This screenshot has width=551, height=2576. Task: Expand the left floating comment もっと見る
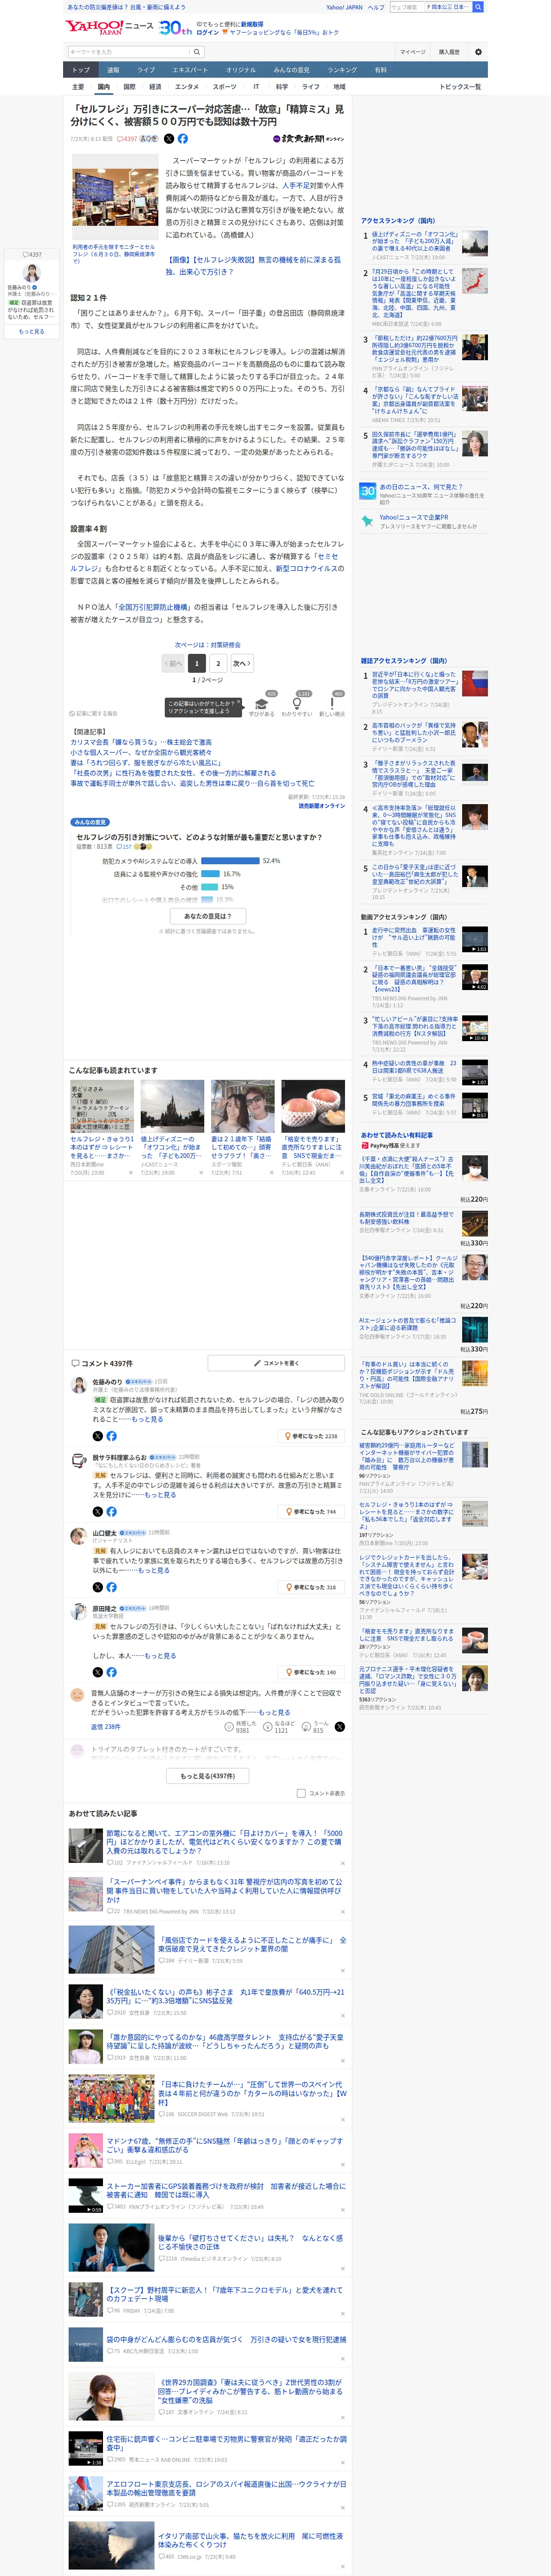32,331
